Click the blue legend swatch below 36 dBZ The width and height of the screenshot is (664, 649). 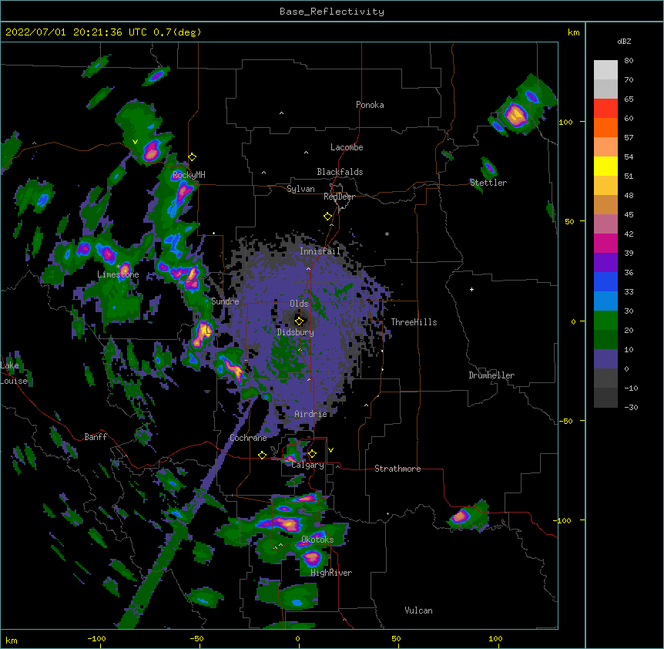click(605, 281)
